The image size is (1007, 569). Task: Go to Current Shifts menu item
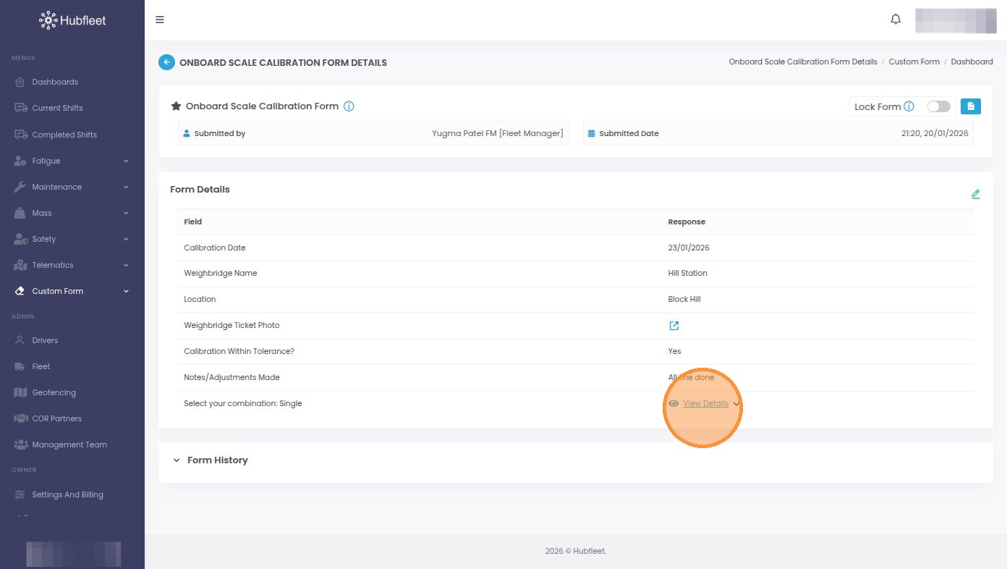pyautogui.click(x=57, y=108)
